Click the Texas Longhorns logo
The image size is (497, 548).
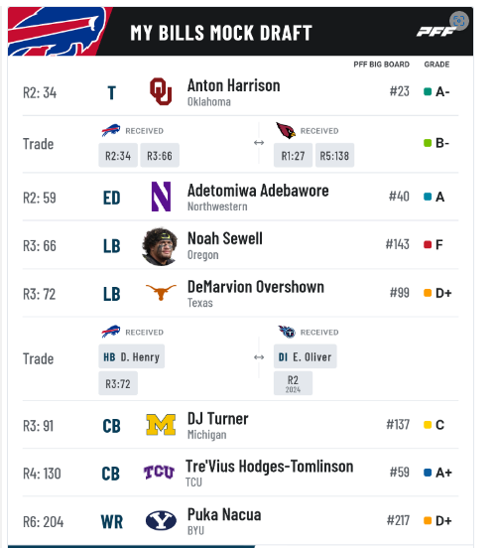pyautogui.click(x=161, y=292)
